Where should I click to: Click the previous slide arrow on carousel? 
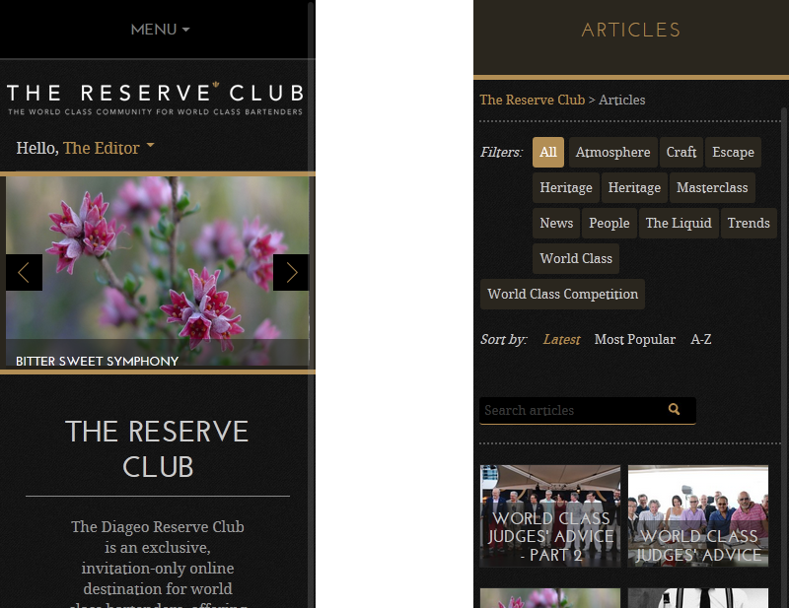pyautogui.click(x=24, y=273)
